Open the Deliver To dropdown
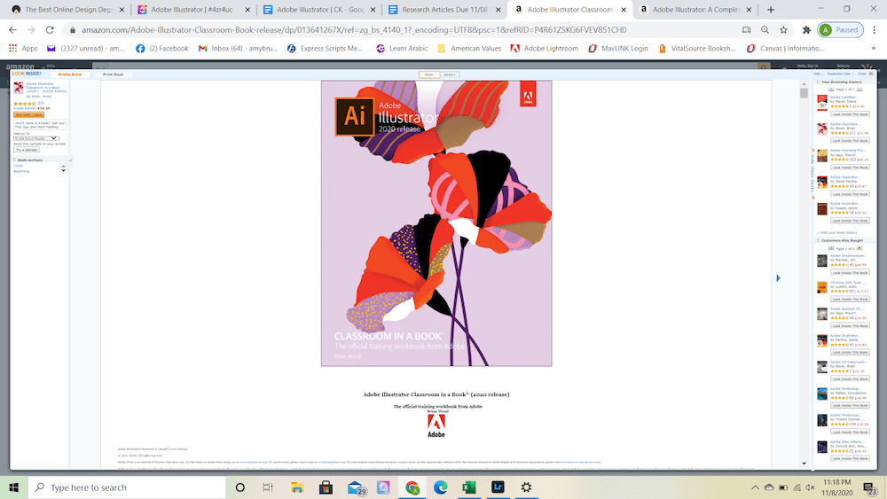 click(36, 138)
